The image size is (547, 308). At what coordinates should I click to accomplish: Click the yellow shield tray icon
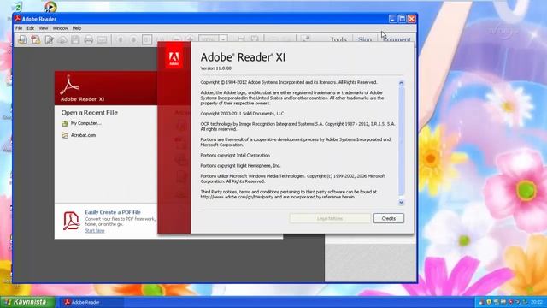[489, 302]
